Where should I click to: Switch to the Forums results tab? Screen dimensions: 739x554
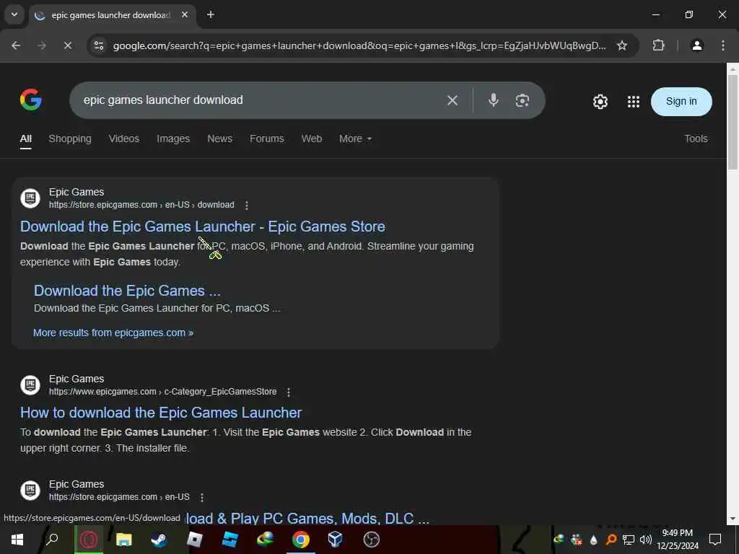(x=267, y=139)
